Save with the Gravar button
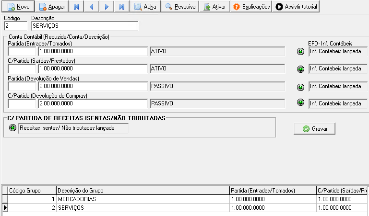The height and width of the screenshot is (216, 369). coord(314,129)
